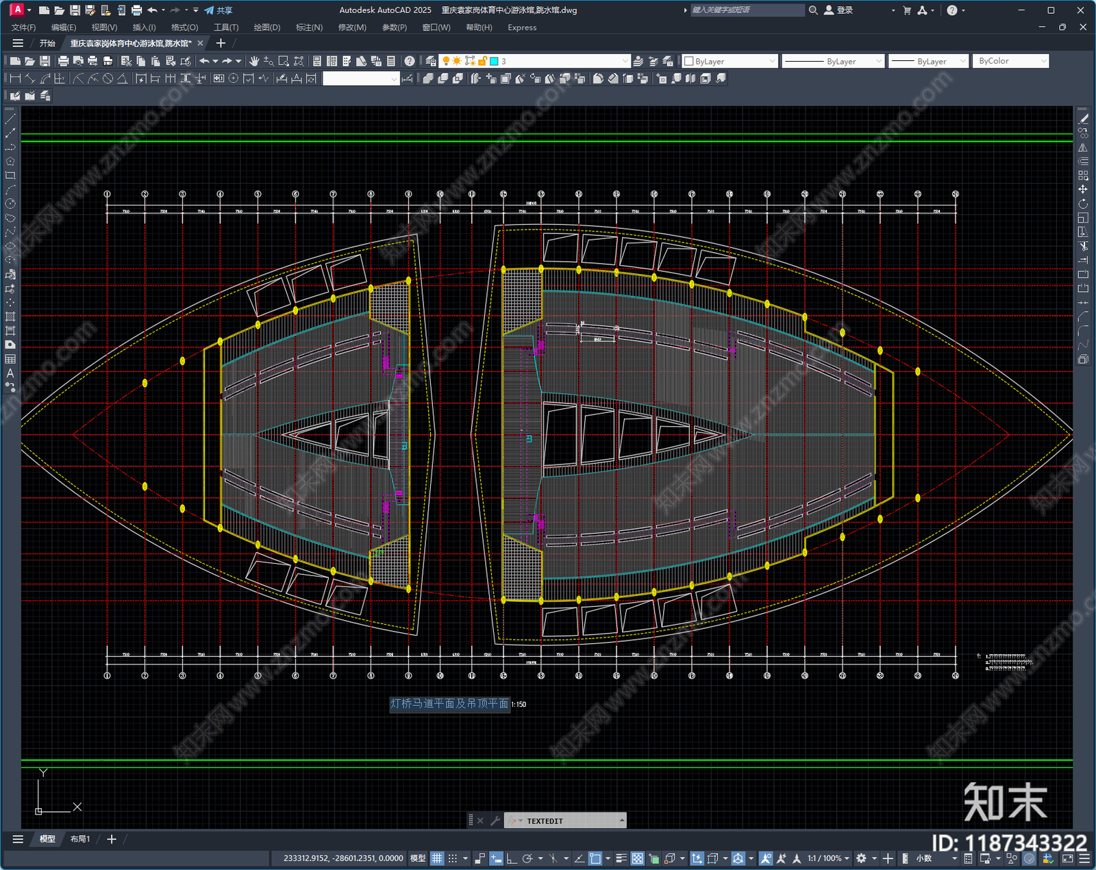Select the Multiline Text tool

10,373
